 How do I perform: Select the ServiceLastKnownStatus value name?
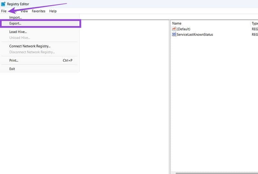coord(195,34)
